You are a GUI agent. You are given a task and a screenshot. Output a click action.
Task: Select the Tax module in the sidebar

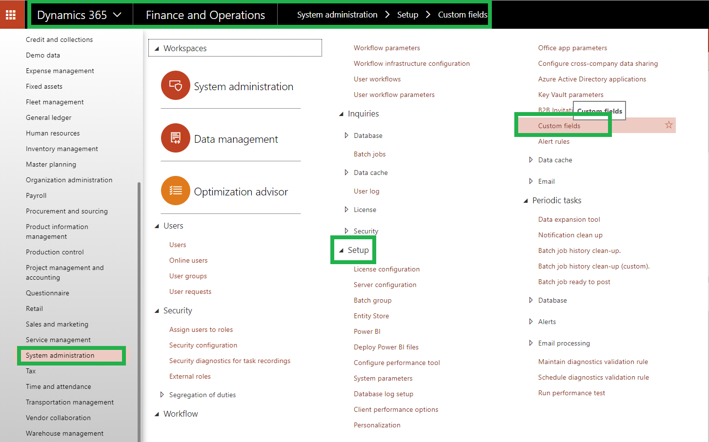pyautogui.click(x=30, y=371)
